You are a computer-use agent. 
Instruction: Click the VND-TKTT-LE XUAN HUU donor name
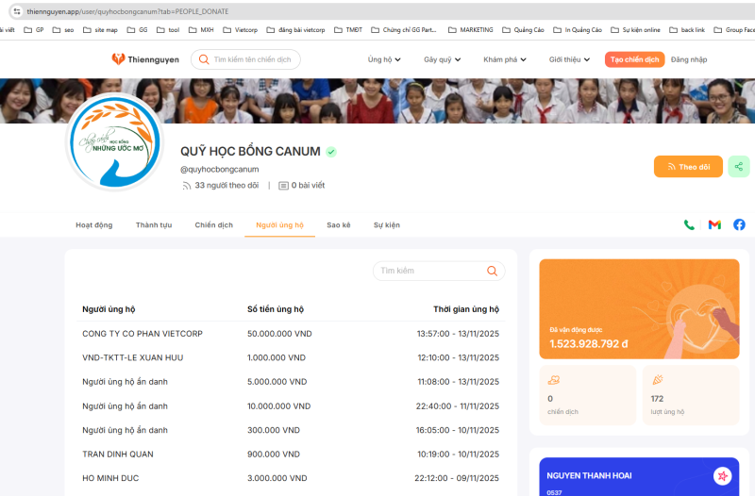(133, 357)
